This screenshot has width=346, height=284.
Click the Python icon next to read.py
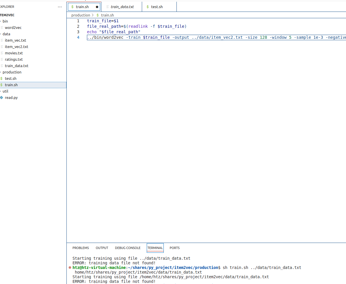click(x=1, y=97)
